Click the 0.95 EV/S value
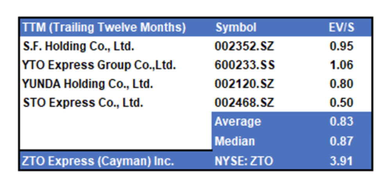The width and height of the screenshot is (391, 188). pyautogui.click(x=341, y=47)
